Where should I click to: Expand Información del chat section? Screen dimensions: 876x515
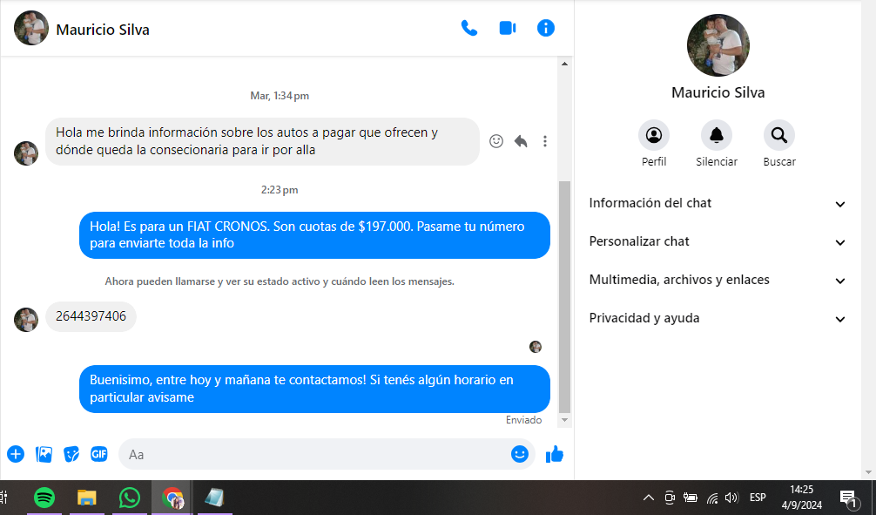pos(717,203)
